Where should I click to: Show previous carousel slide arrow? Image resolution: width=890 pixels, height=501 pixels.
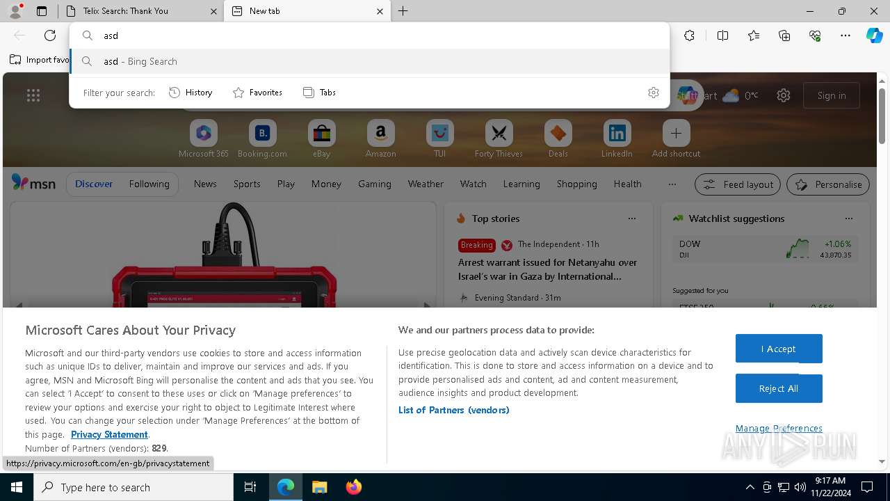click(19, 305)
